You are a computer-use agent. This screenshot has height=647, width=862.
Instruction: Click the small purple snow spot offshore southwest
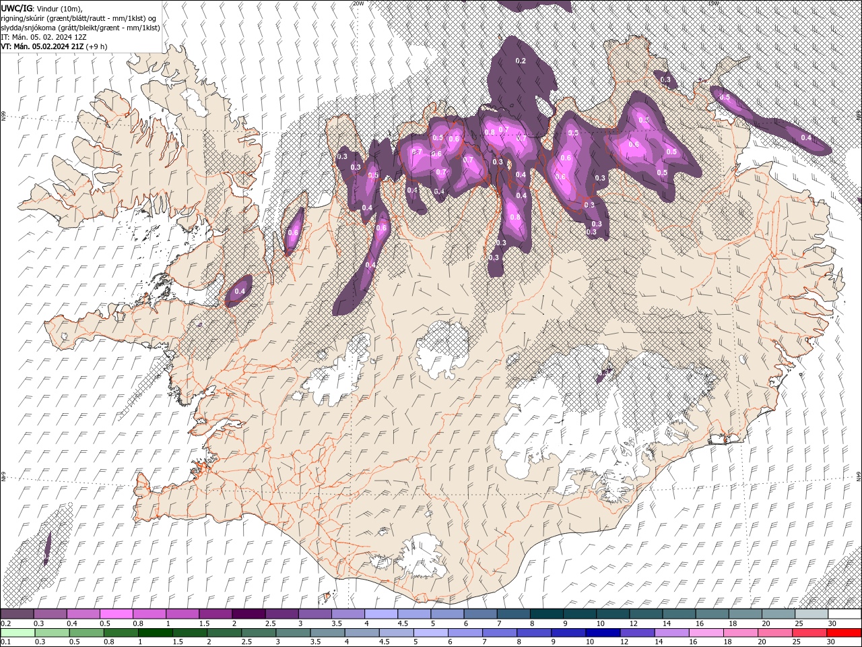[46, 549]
